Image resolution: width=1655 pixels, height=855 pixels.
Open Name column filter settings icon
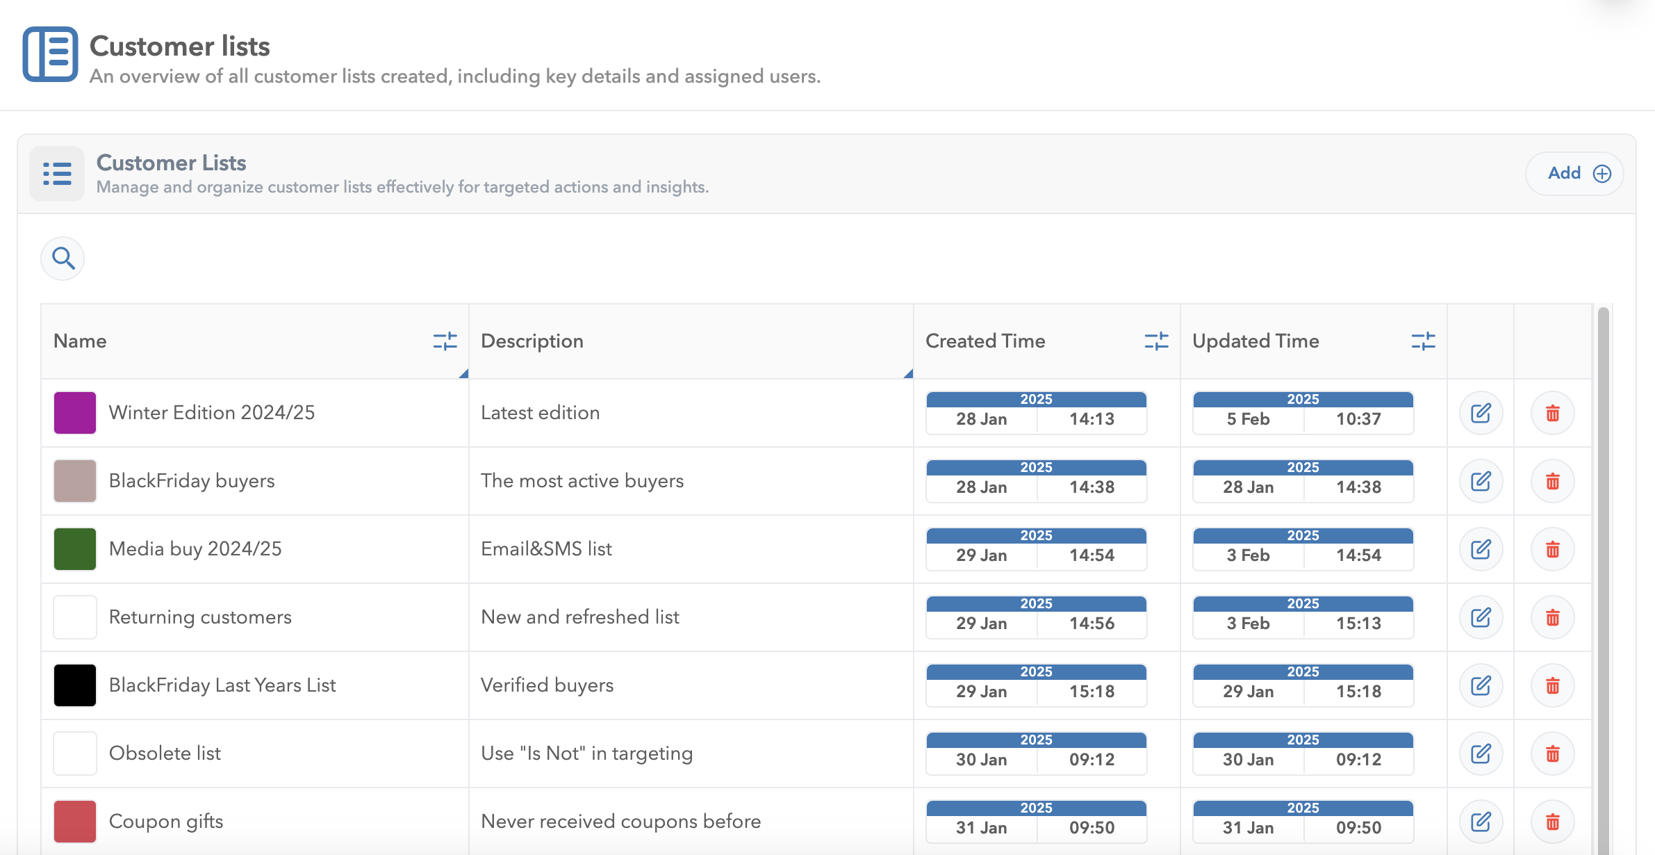(x=445, y=341)
